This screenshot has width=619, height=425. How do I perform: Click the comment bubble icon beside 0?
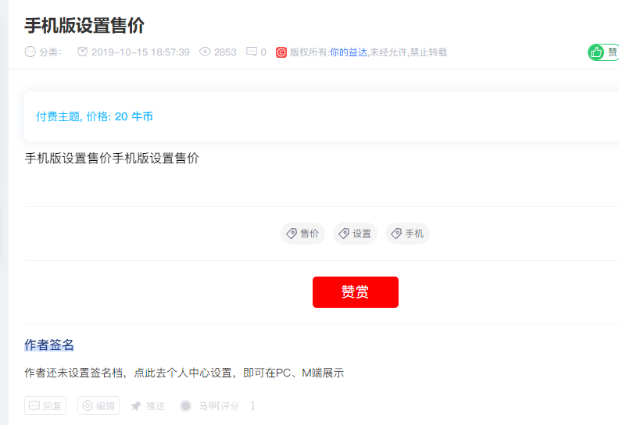pyautogui.click(x=252, y=52)
